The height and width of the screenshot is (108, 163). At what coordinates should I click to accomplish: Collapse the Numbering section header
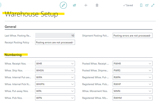coord(13,55)
